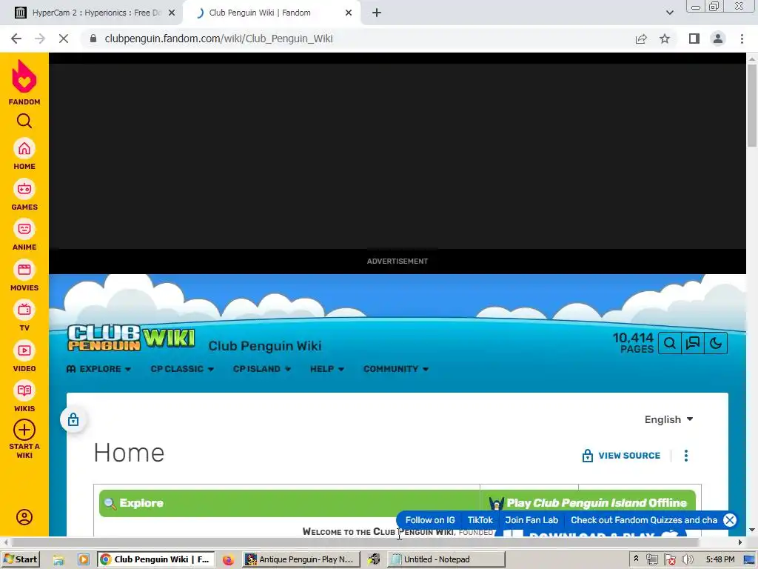Open media player quick launch icon
The width and height of the screenshot is (758, 569).
coord(84,560)
